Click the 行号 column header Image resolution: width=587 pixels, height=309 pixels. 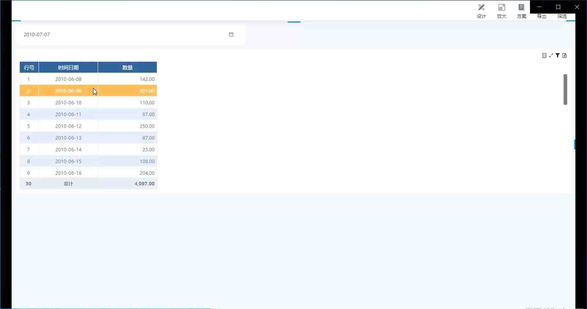[x=29, y=68]
